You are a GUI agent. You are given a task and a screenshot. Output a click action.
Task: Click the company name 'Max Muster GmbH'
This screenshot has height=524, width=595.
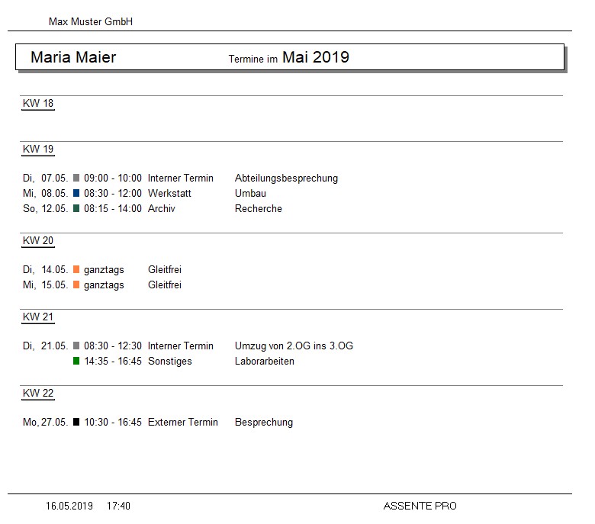pyautogui.click(x=91, y=21)
